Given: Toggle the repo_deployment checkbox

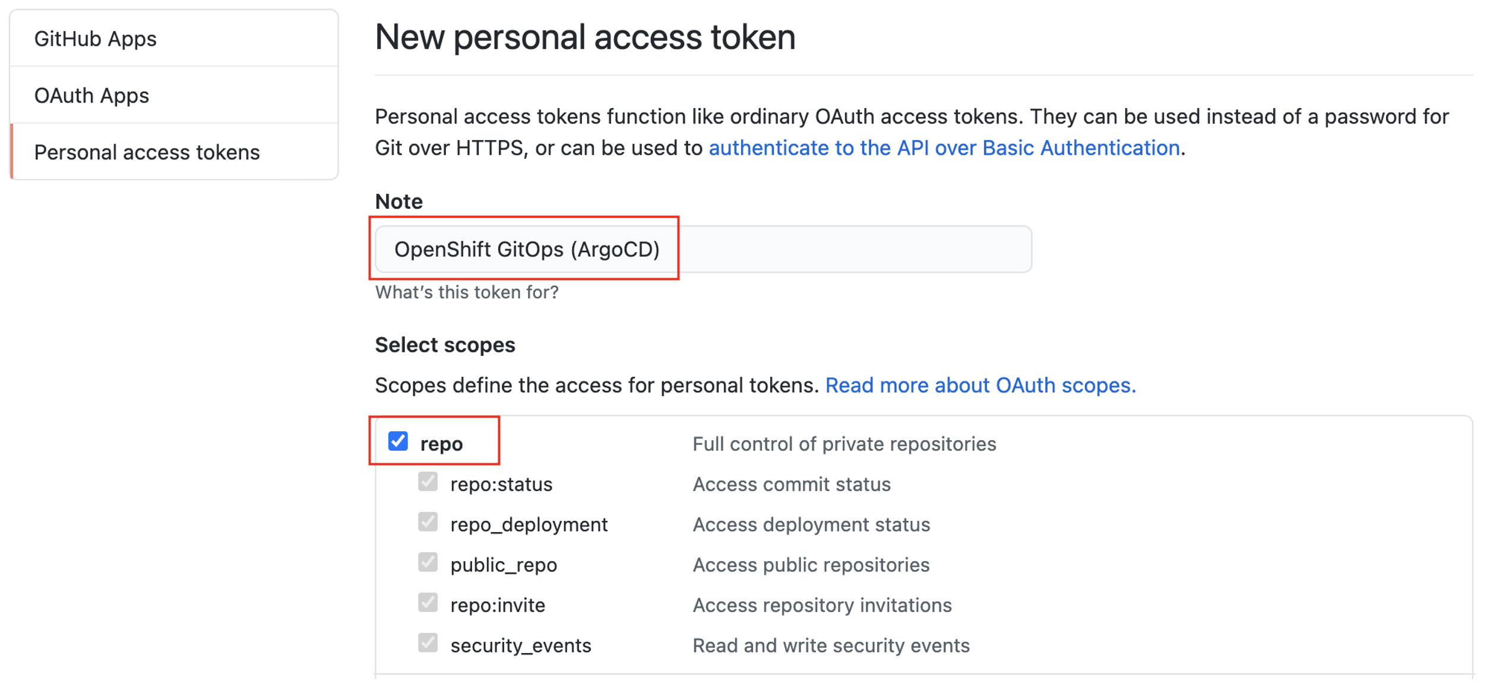Looking at the screenshot, I should pos(428,522).
